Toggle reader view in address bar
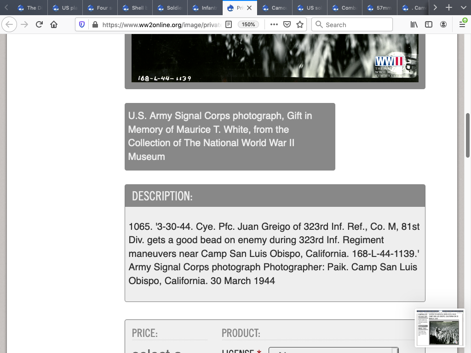 point(229,25)
